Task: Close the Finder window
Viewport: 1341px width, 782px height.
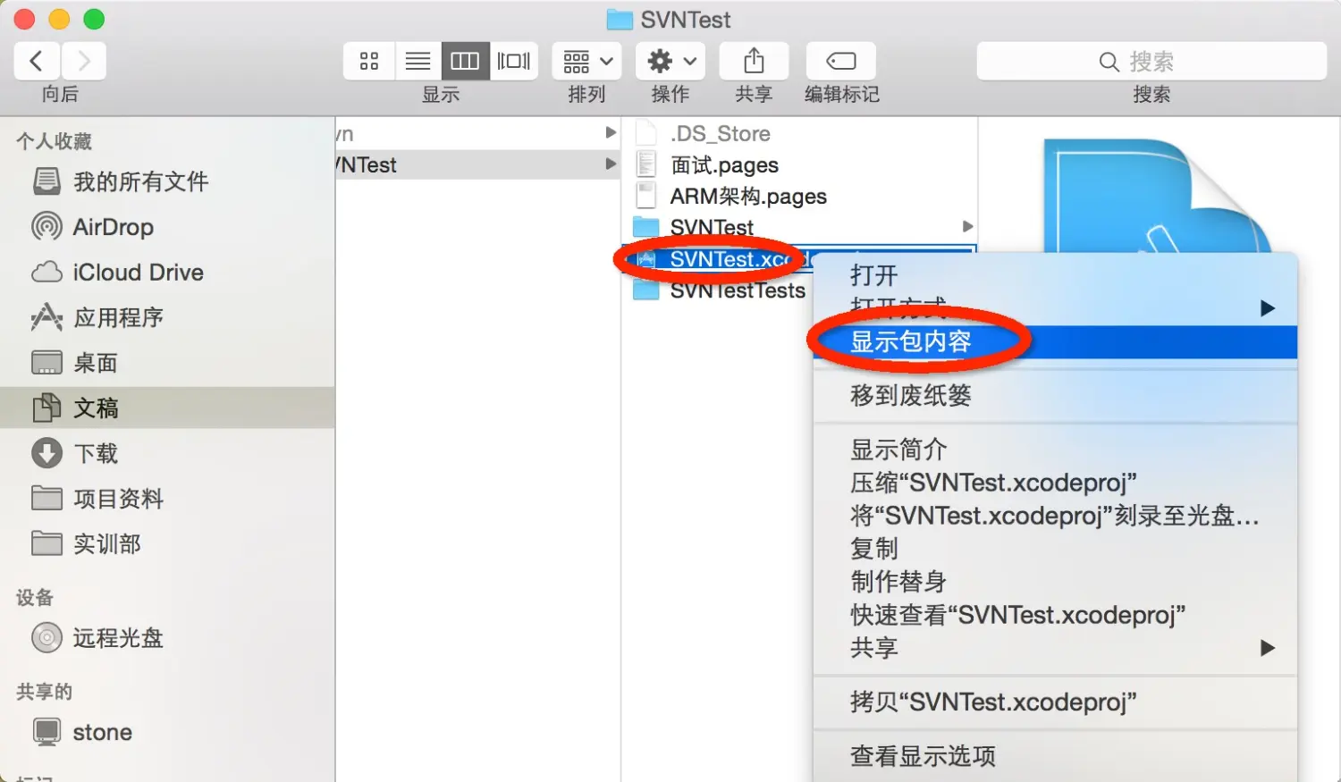Action: 24,19
